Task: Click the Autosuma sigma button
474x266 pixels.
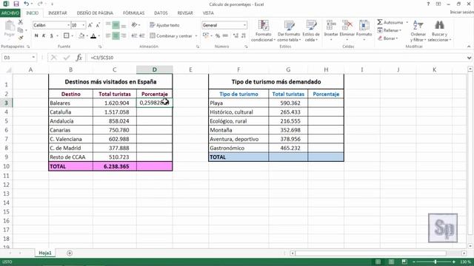Action: coord(390,22)
